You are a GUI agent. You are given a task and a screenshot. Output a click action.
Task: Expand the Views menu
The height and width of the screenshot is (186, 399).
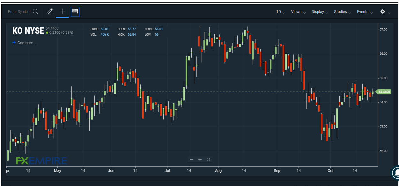(298, 12)
